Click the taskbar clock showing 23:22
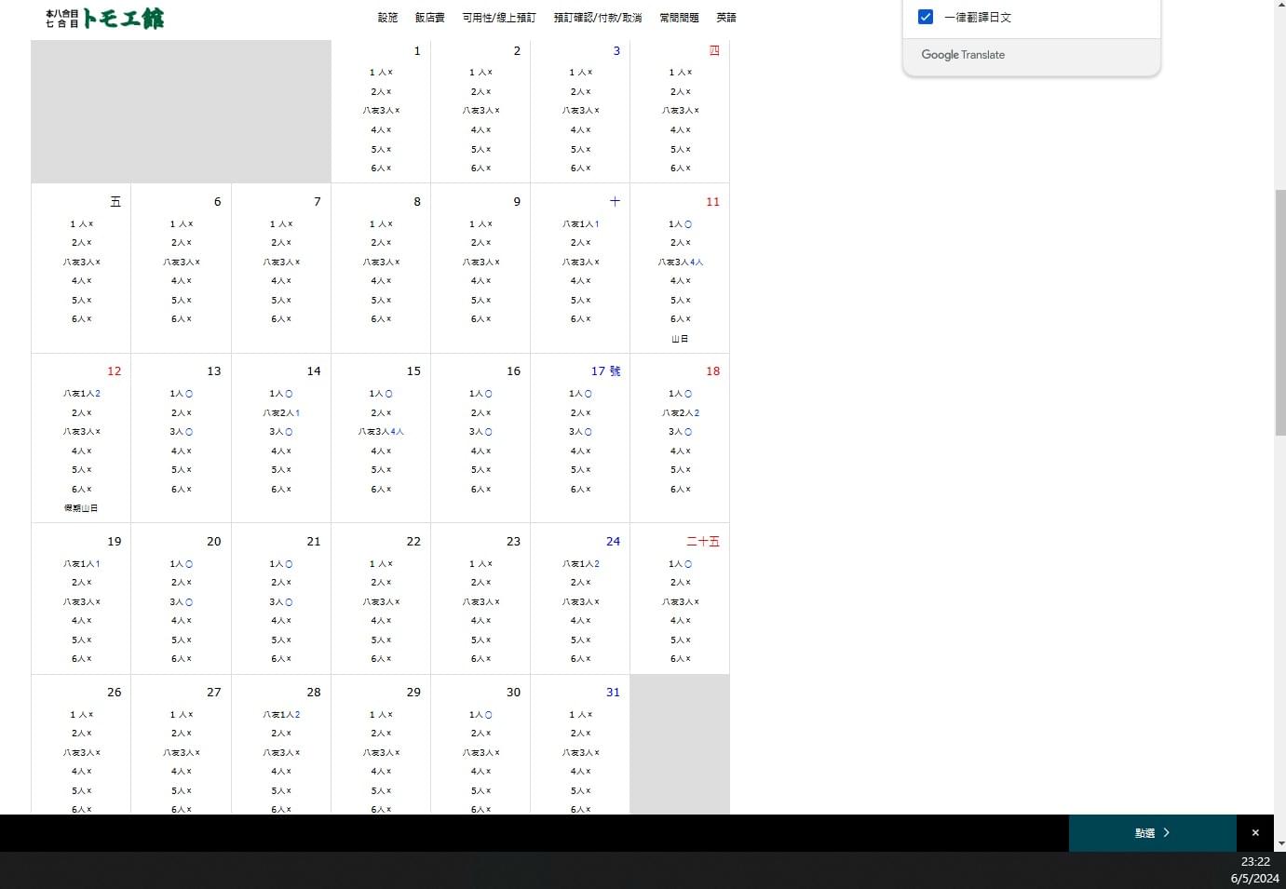 1254,862
